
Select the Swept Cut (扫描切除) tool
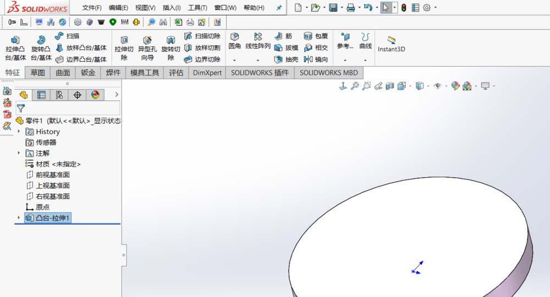pos(202,36)
